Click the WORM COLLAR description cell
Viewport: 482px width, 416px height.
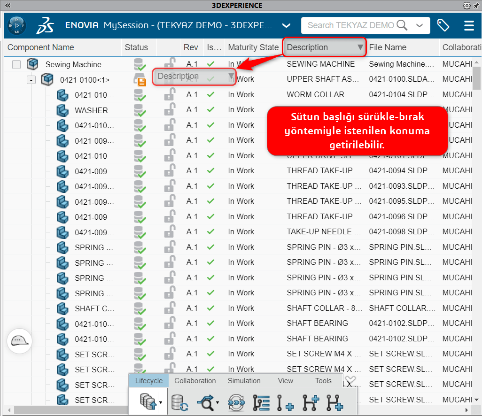pos(315,94)
